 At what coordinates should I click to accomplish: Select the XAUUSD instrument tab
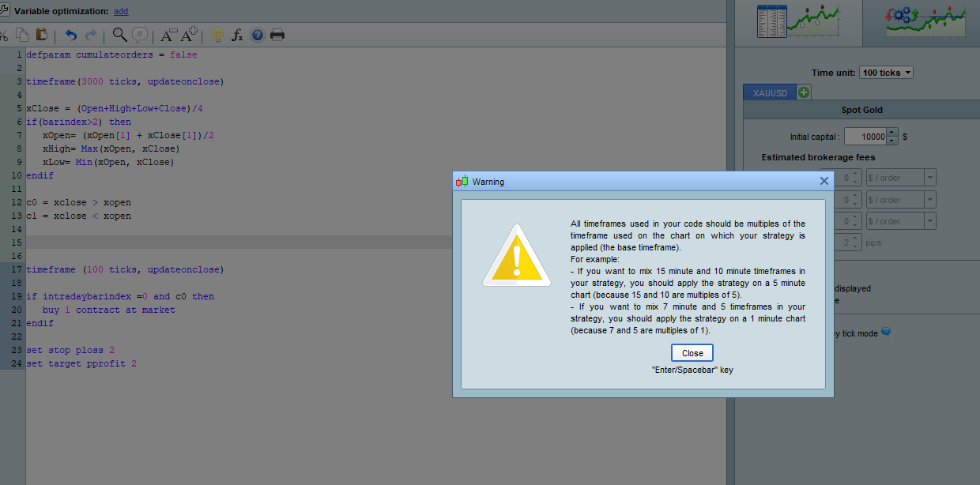pyautogui.click(x=770, y=92)
